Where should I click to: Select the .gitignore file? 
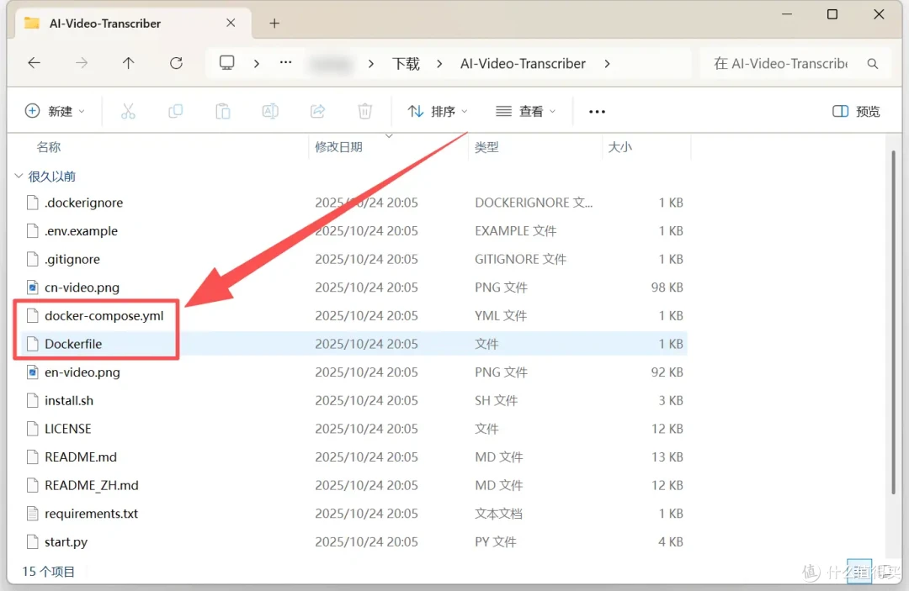click(x=72, y=259)
